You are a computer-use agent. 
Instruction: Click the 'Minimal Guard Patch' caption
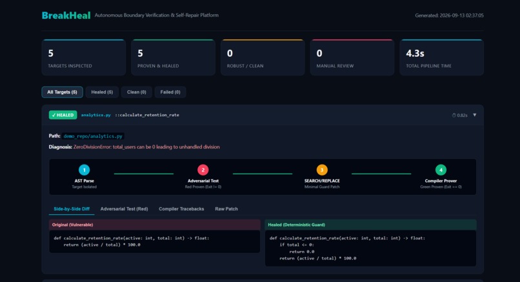click(322, 186)
